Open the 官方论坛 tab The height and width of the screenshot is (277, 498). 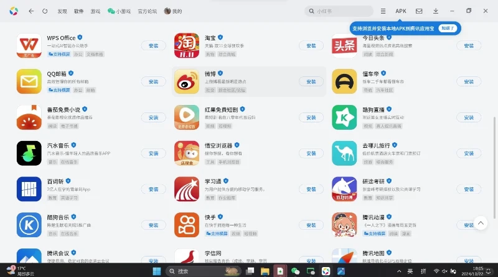148,11
